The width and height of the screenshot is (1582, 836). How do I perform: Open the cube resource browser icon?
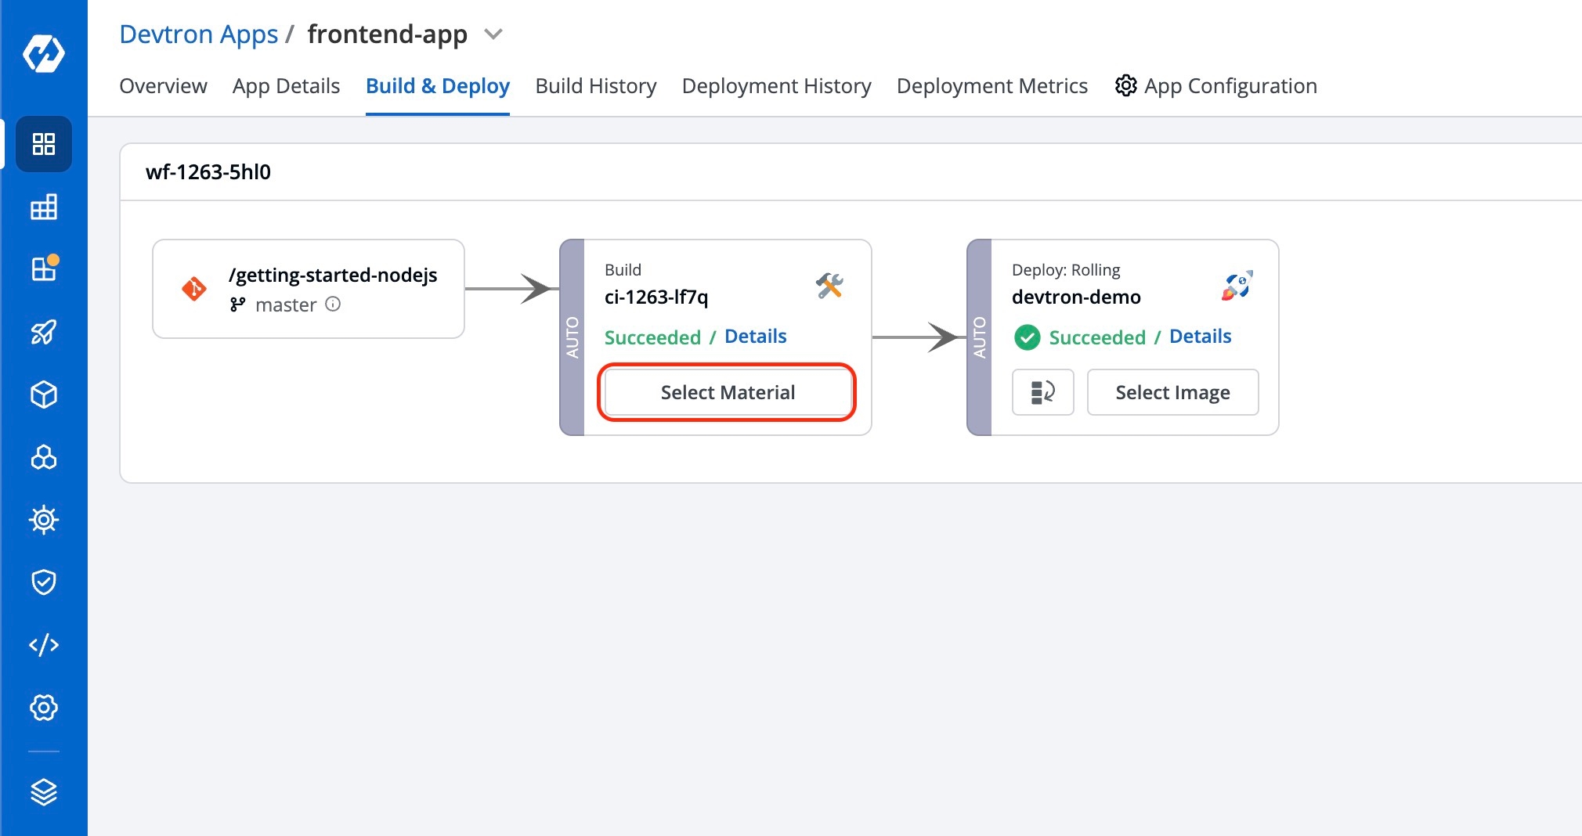coord(44,395)
